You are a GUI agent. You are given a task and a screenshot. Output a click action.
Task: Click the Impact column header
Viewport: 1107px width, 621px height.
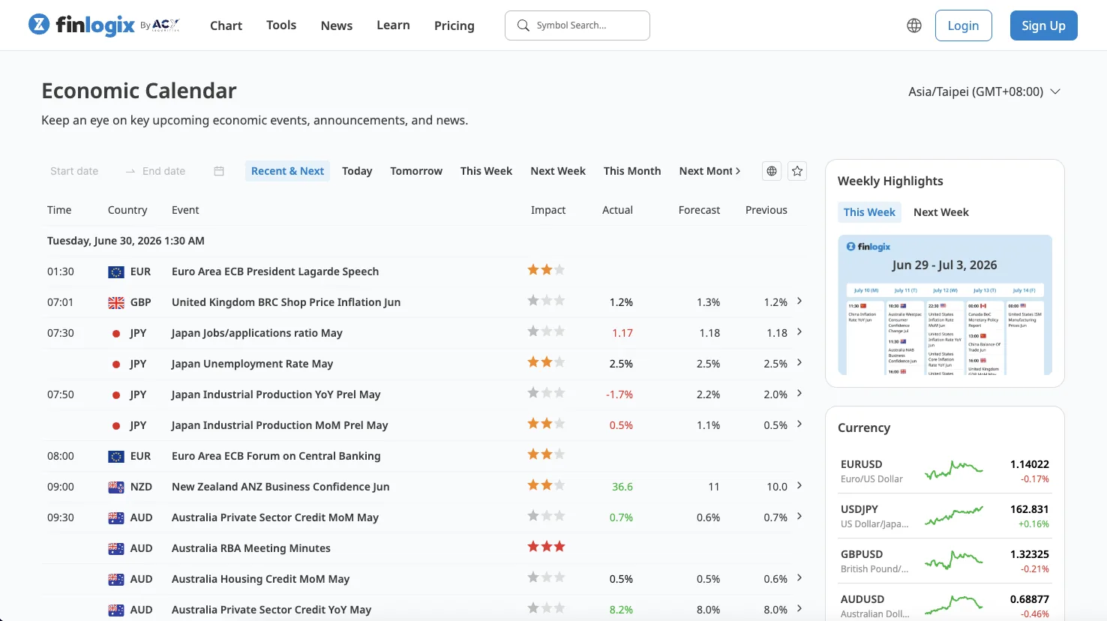pos(548,210)
